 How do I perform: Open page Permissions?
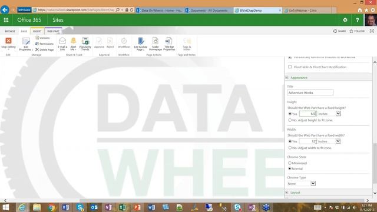click(x=44, y=44)
